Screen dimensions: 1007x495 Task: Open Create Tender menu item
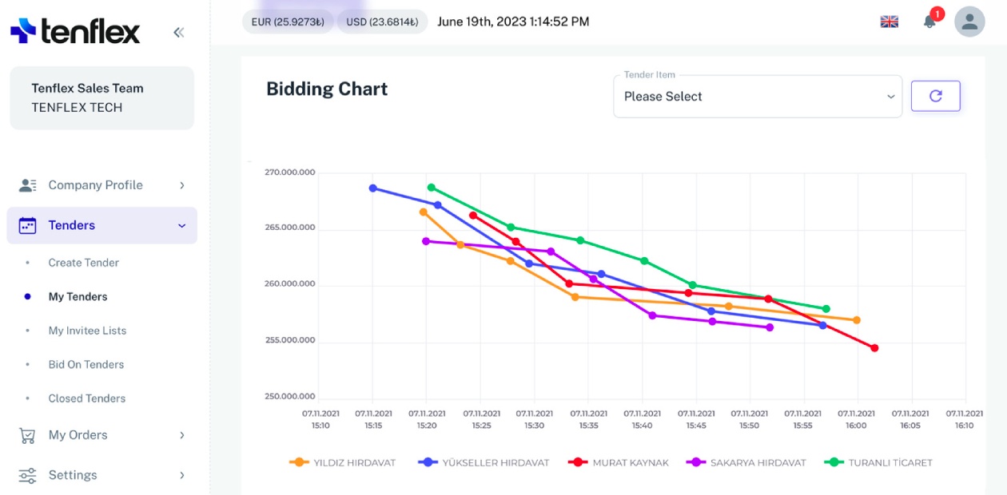tap(83, 263)
